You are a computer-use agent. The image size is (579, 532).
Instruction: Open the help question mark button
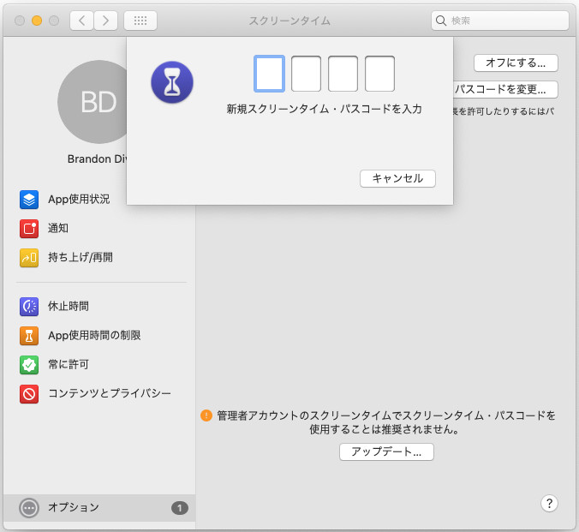click(549, 503)
